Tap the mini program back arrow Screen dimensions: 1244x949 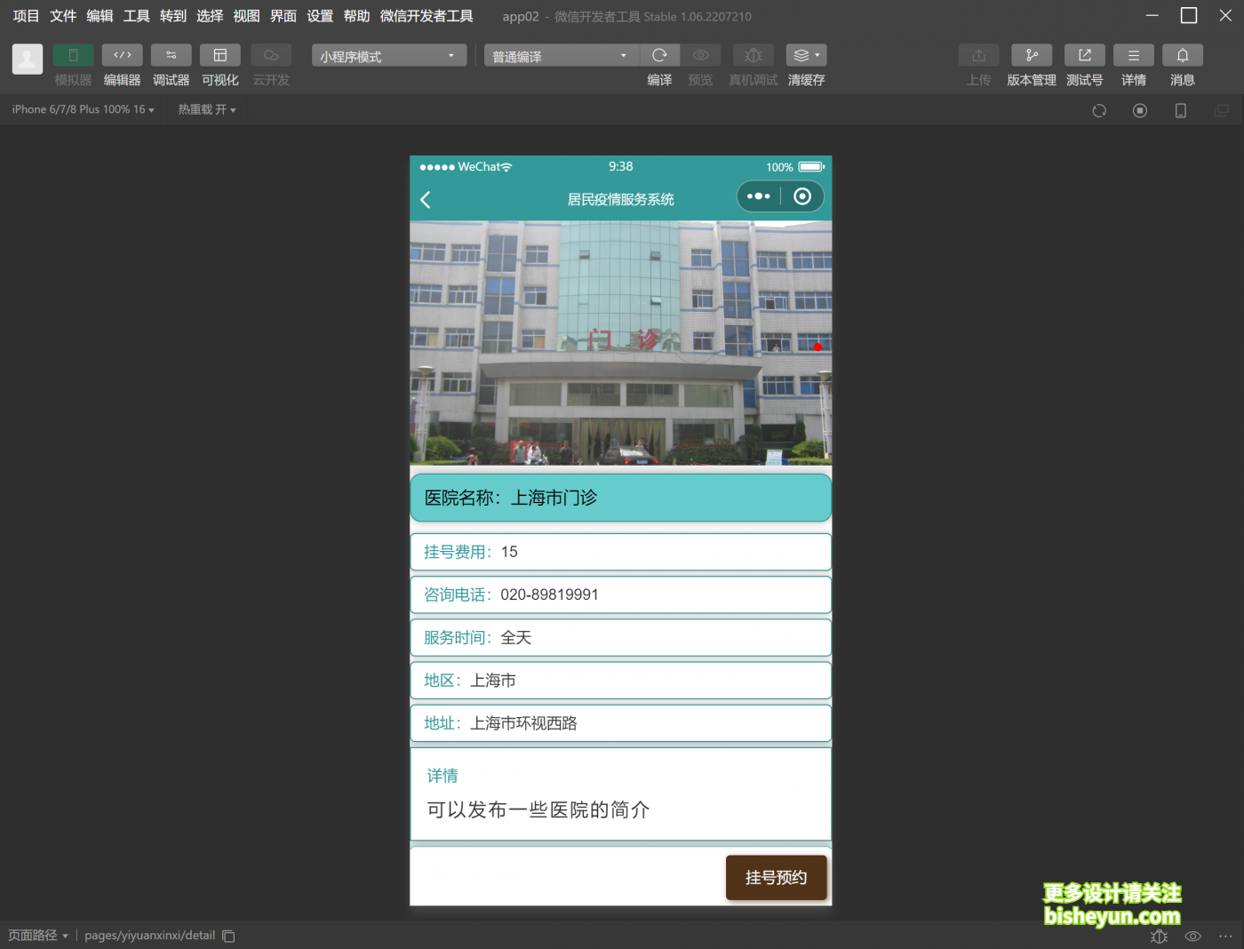426,200
